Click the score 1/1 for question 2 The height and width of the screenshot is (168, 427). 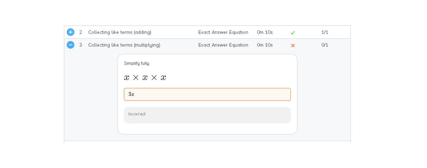pos(325,32)
